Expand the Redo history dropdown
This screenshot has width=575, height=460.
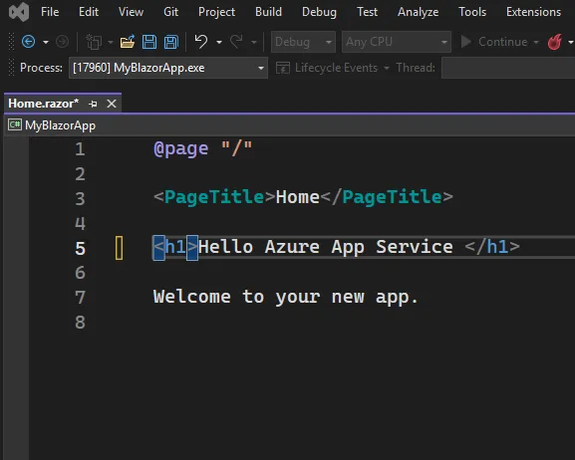[254, 43]
